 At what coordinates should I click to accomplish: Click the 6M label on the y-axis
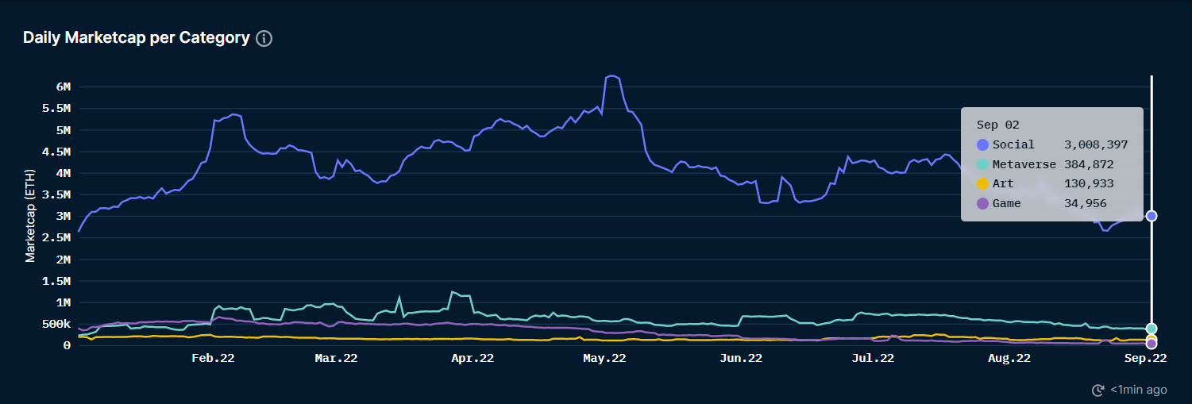(x=63, y=87)
